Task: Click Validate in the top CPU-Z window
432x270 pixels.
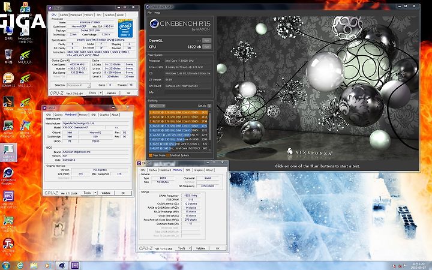Action: pyautogui.click(x=112, y=93)
